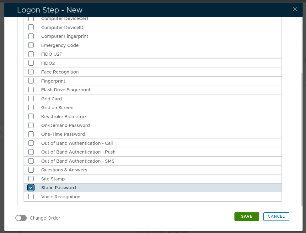The image size is (306, 233).
Task: Tick the Grid Card checkbox
Action: [x=31, y=99]
